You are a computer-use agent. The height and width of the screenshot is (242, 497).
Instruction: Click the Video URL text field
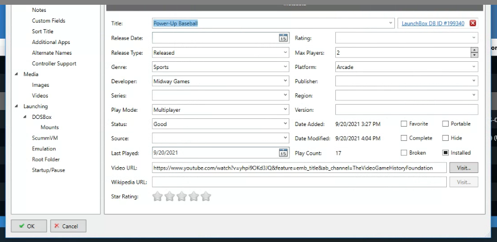(x=300, y=168)
